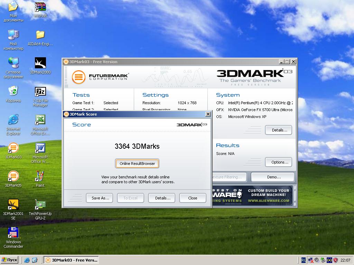
Task: Open the Results Options... button
Action: click(279, 162)
